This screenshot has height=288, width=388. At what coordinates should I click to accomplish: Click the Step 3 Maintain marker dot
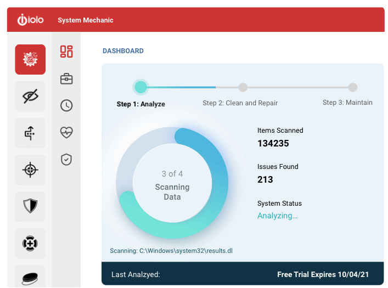[x=353, y=87]
